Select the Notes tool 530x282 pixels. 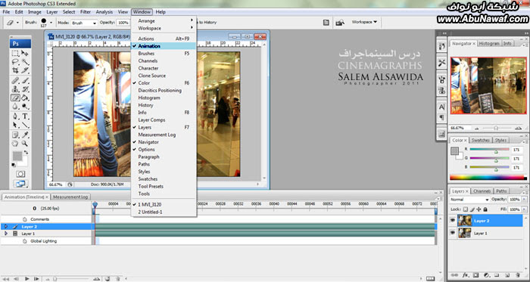16,135
